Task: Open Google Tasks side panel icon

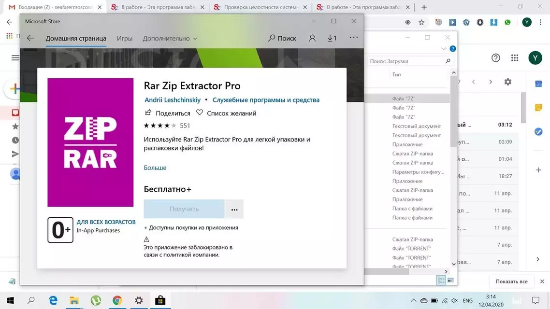Action: point(538,132)
